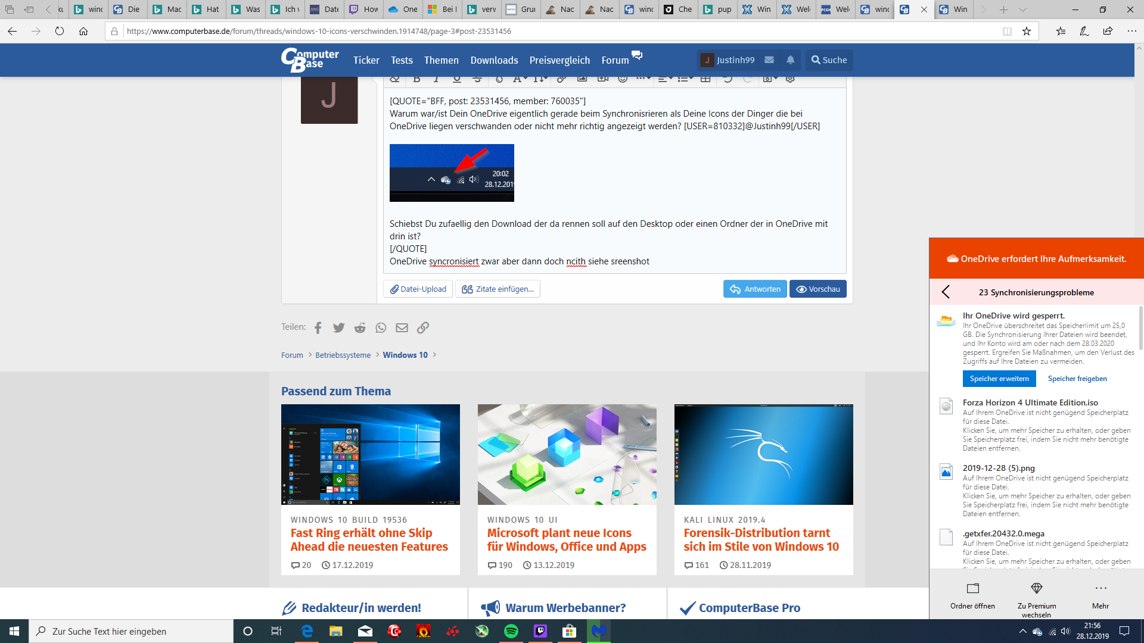
Task: Open the Preisvergleich menu item
Action: pyautogui.click(x=559, y=60)
